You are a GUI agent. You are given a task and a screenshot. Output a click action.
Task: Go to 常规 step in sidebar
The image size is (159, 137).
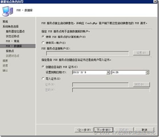click(5, 22)
